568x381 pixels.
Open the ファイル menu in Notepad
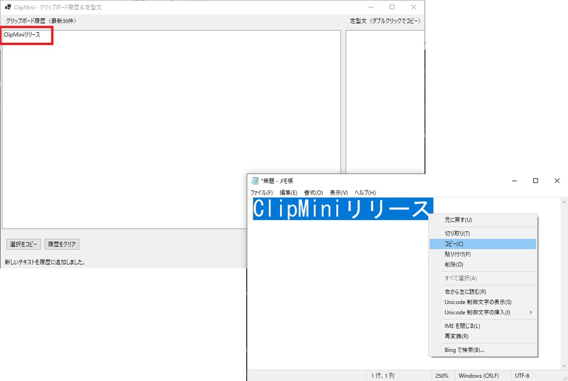click(262, 192)
